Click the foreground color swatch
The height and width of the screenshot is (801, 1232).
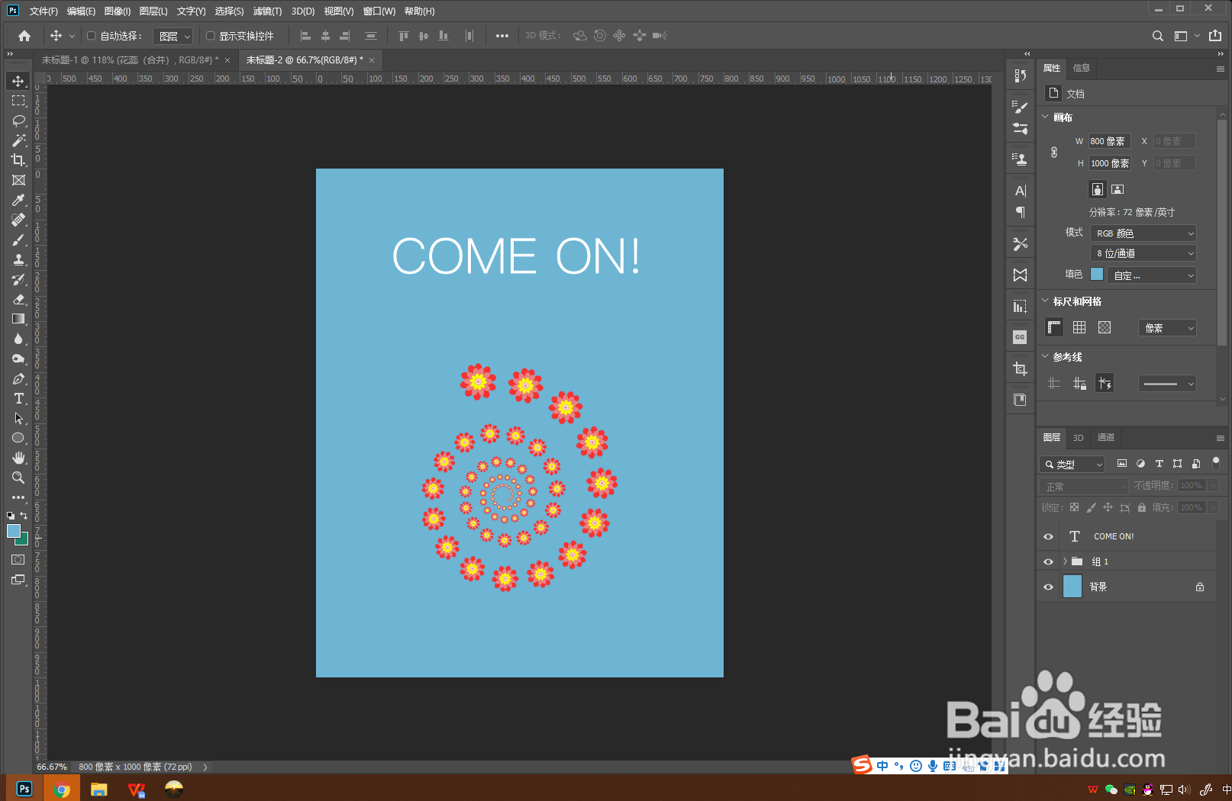[x=14, y=531]
